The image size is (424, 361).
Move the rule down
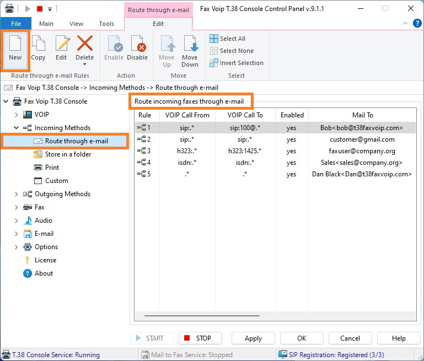tap(190, 51)
